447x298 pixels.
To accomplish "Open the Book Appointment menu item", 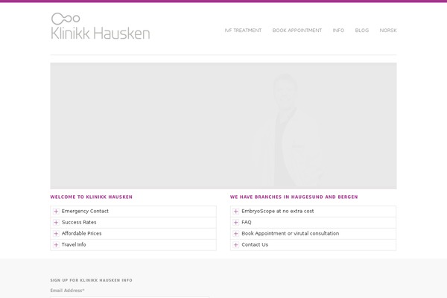I will coord(297,31).
